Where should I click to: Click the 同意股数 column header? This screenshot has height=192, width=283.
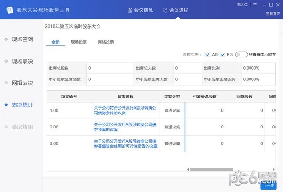coord(244,96)
